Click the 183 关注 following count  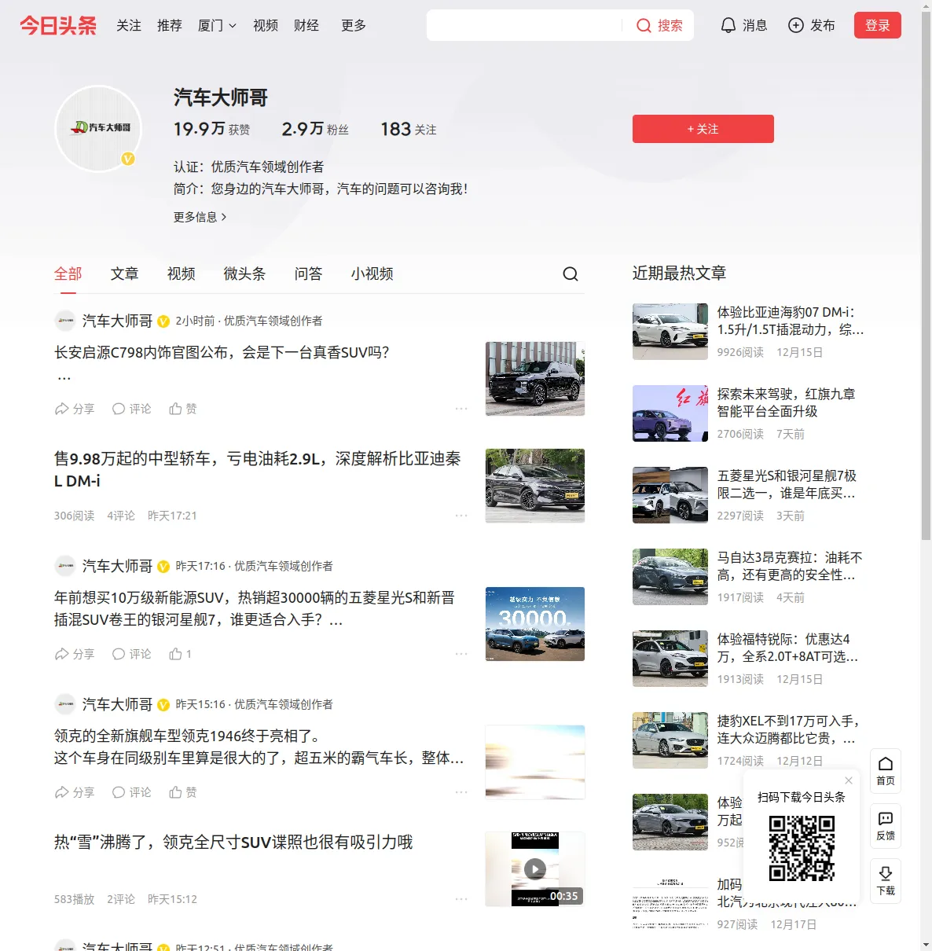pyautogui.click(x=409, y=129)
